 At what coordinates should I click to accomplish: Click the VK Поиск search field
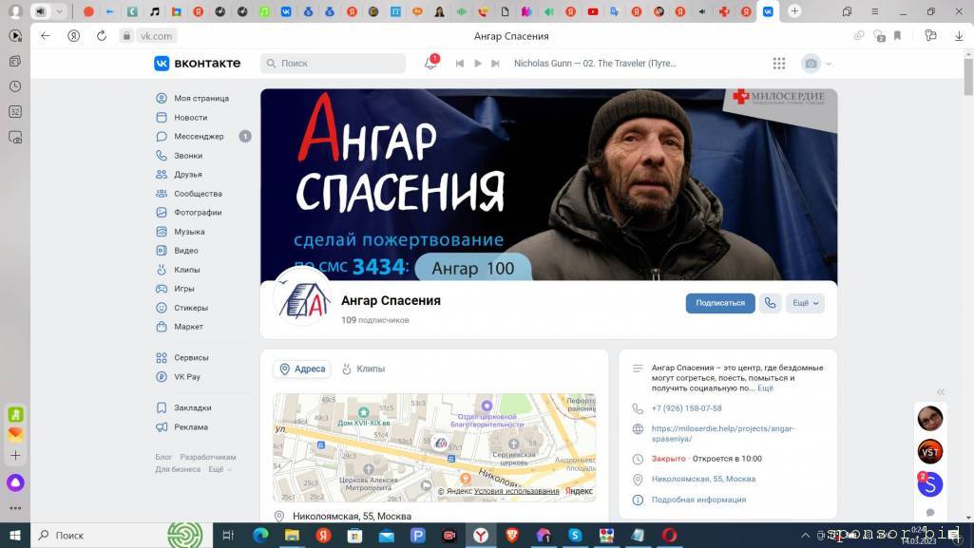point(333,63)
